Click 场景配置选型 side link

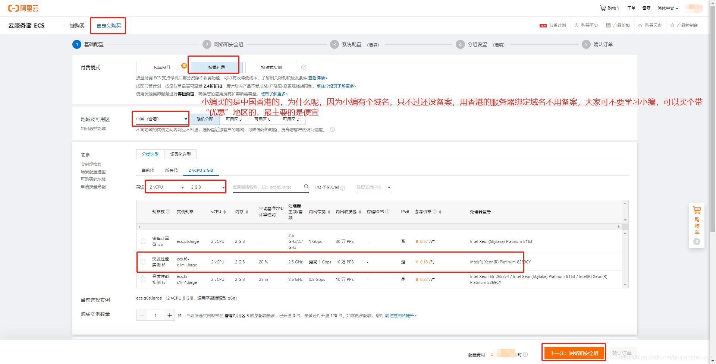pos(93,172)
